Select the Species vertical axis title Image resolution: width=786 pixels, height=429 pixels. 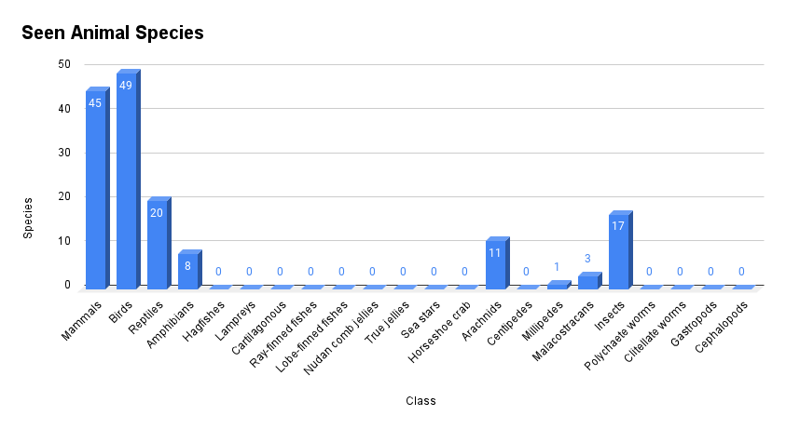tap(28, 217)
